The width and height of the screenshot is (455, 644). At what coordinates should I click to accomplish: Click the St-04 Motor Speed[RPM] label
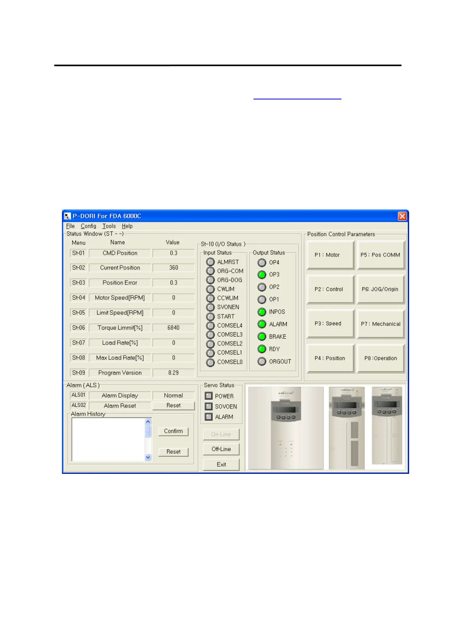click(120, 298)
